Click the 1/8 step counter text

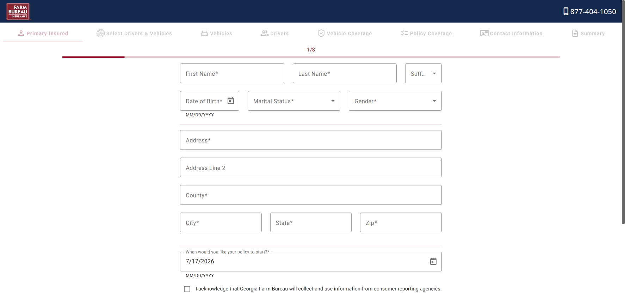tap(311, 50)
